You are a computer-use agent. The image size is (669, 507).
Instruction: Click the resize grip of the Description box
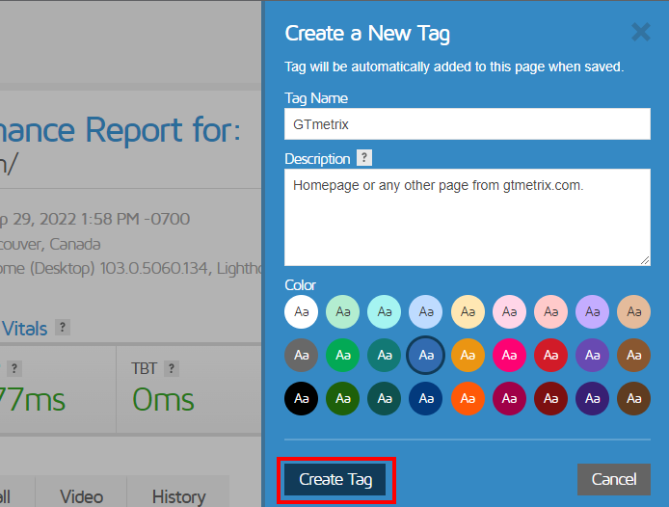[x=645, y=260]
